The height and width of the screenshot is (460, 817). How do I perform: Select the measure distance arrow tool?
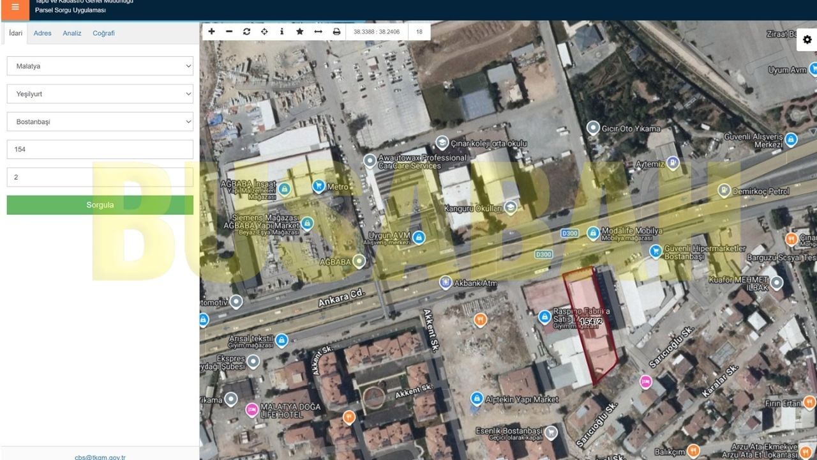[318, 31]
